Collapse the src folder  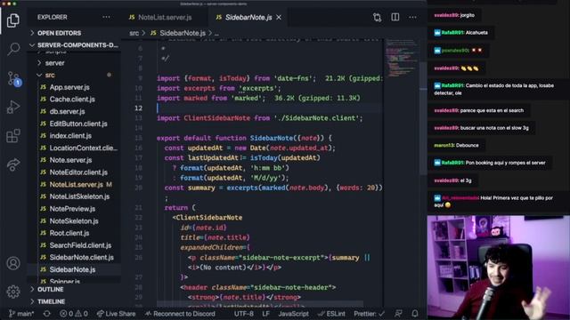(50, 75)
